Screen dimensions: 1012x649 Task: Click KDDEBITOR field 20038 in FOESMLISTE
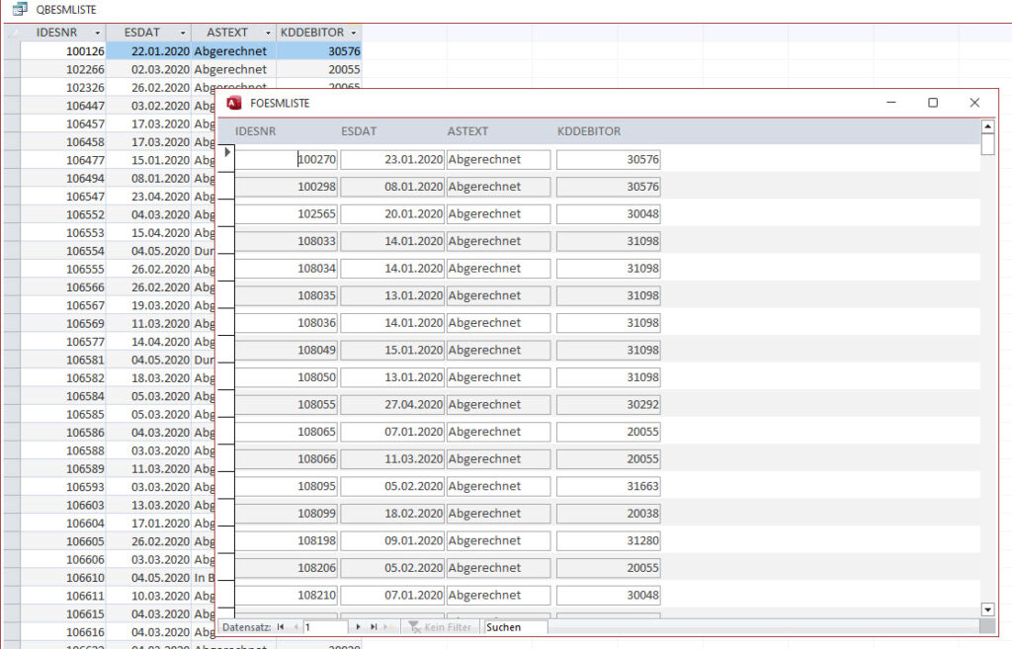(x=608, y=514)
